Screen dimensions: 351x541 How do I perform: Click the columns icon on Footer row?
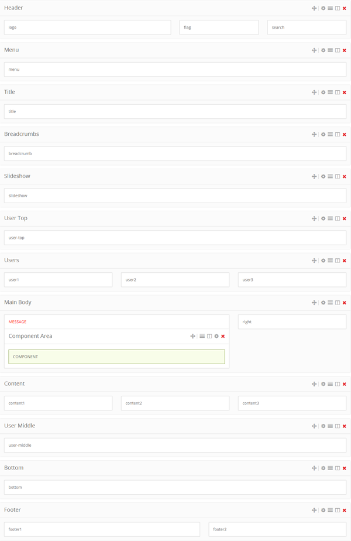(x=338, y=511)
